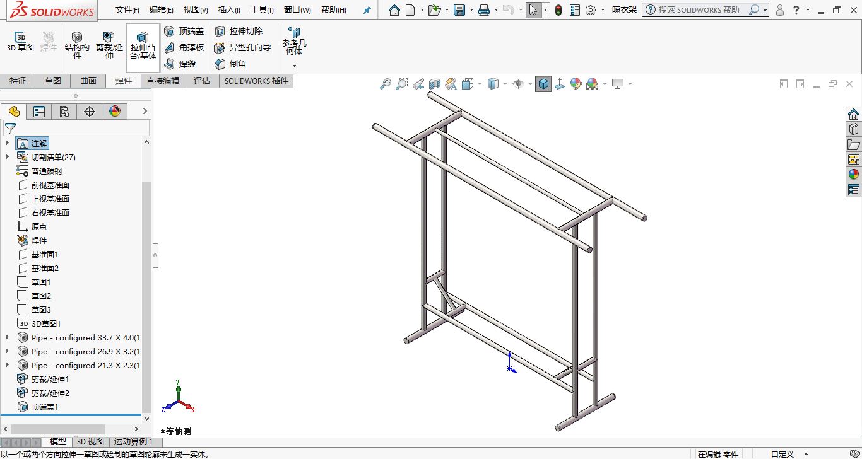This screenshot has width=862, height=459.
Task: Click the 角撑板 gusset tool
Action: (184, 47)
